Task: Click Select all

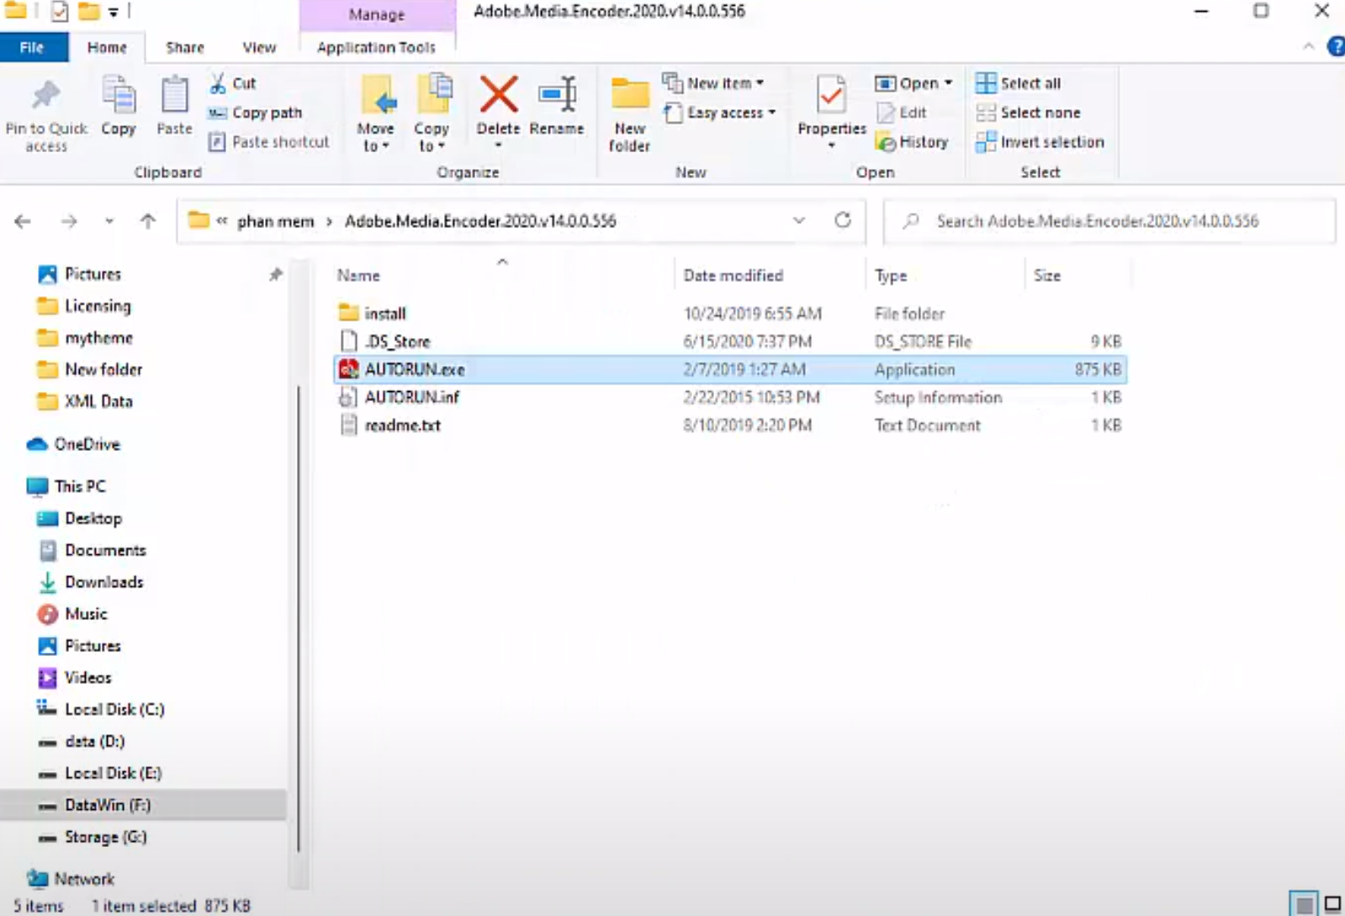Action: 1019,83
